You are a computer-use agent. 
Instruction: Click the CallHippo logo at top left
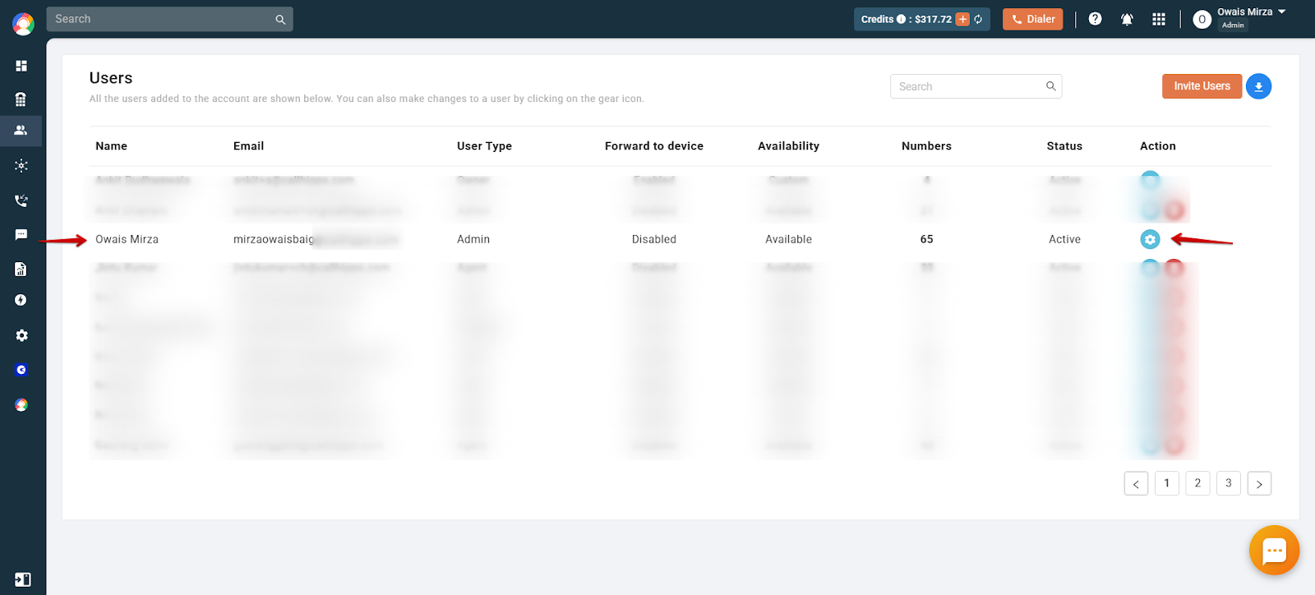23,24
